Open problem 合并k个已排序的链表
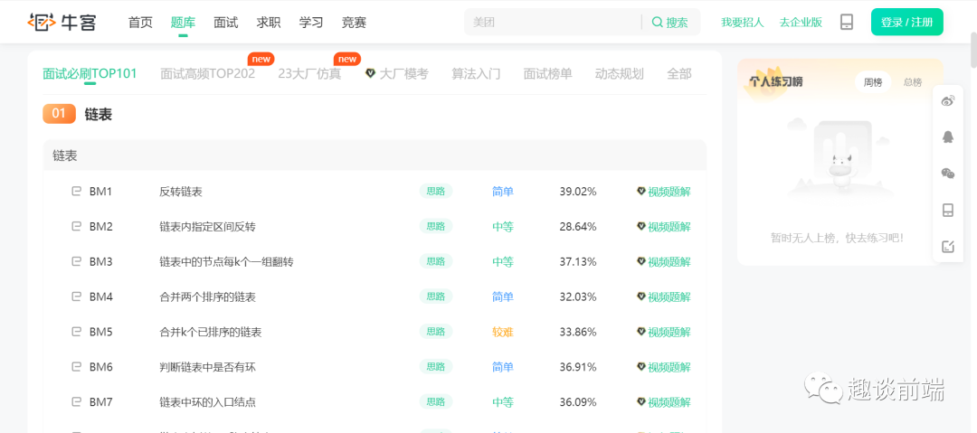 [x=211, y=332]
